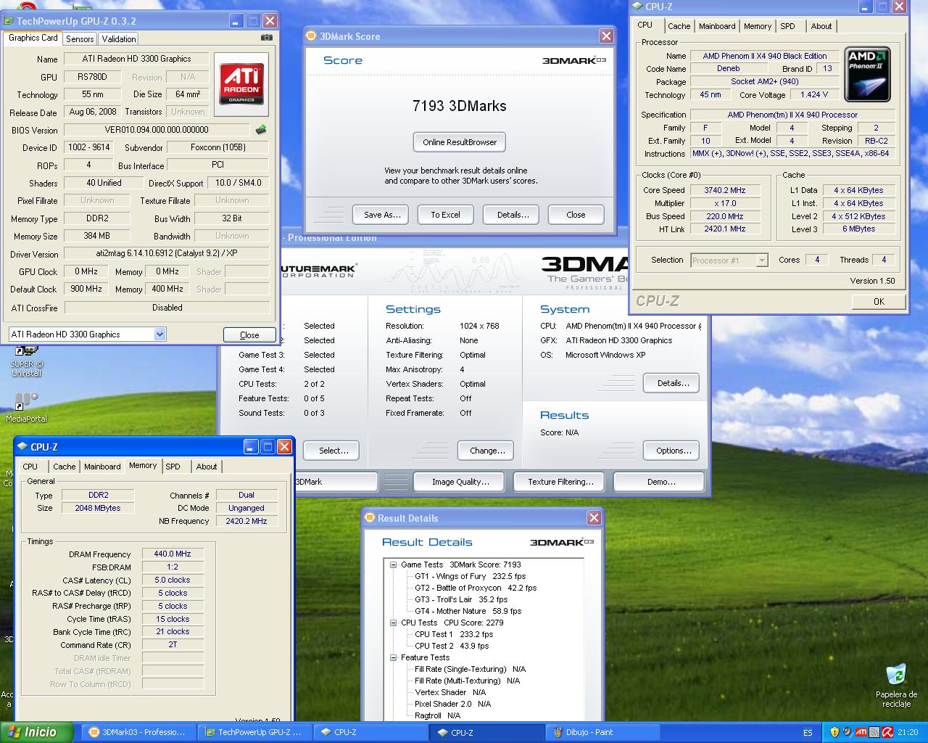
Task: Click the Image Quality button
Action: click(x=460, y=482)
